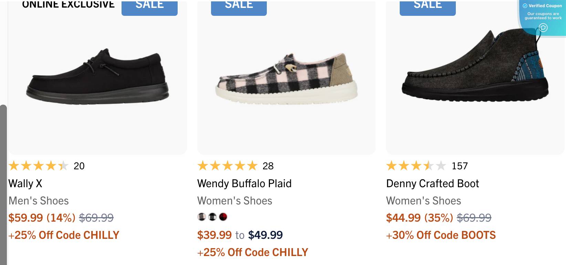Choose the black plaid color option
Viewport: 566px width, 265px height.
click(212, 217)
